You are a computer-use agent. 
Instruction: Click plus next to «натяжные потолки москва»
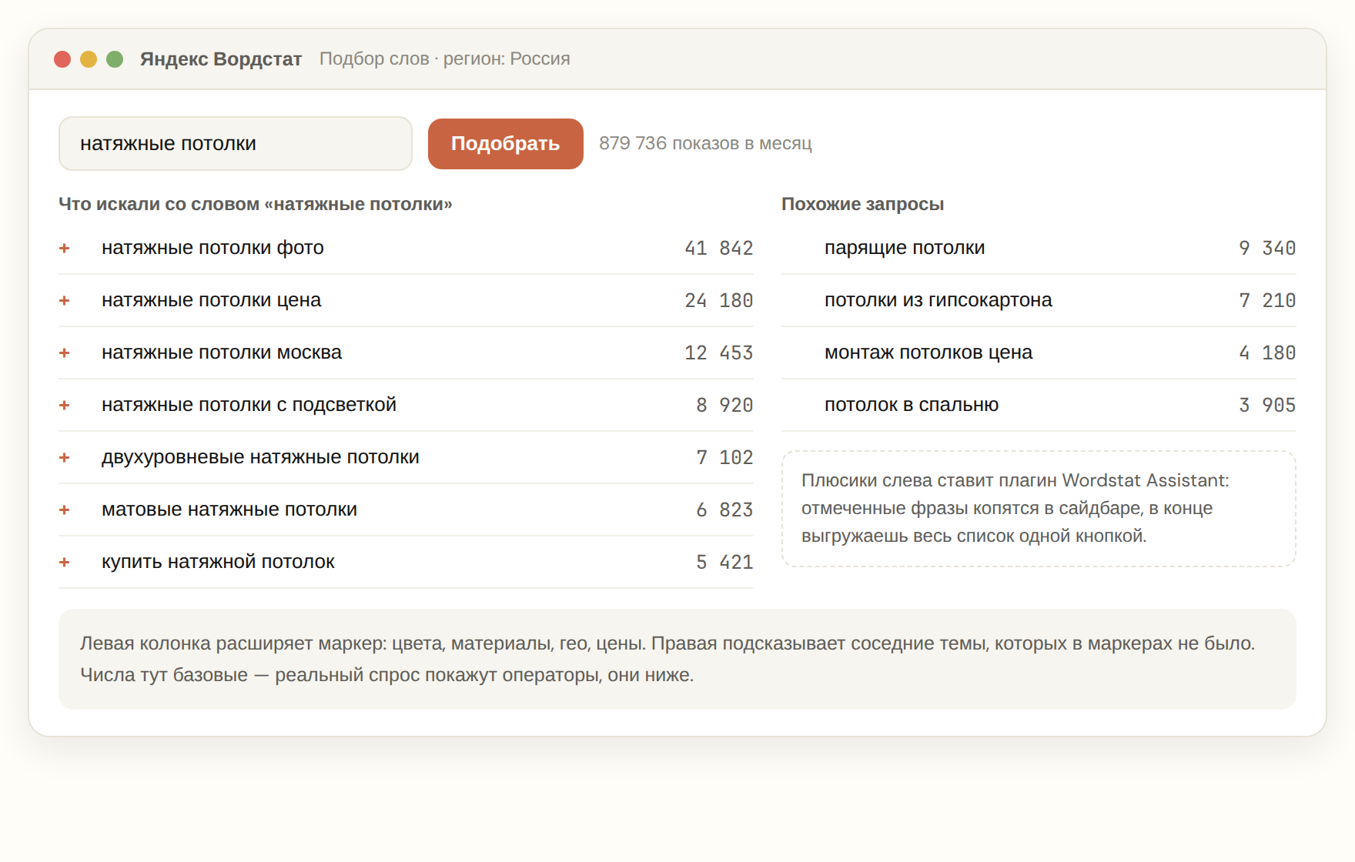[65, 352]
